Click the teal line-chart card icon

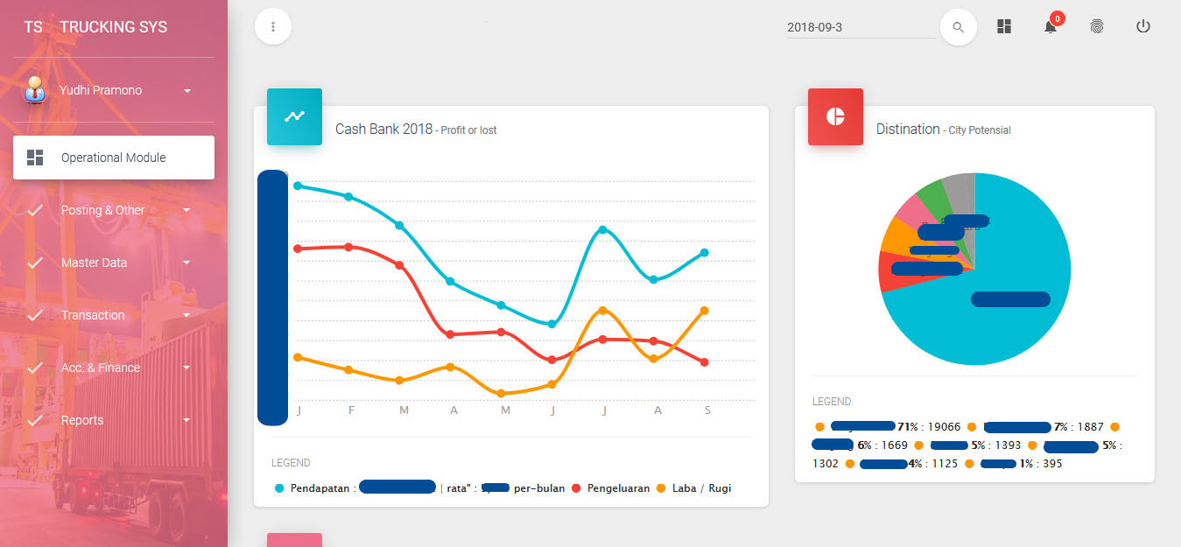point(294,116)
